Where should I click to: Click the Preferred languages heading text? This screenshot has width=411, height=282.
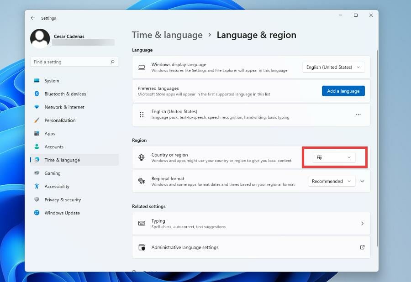[158, 89]
